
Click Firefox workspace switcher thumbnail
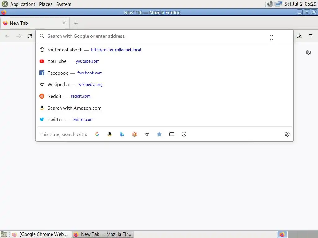(x=282, y=234)
